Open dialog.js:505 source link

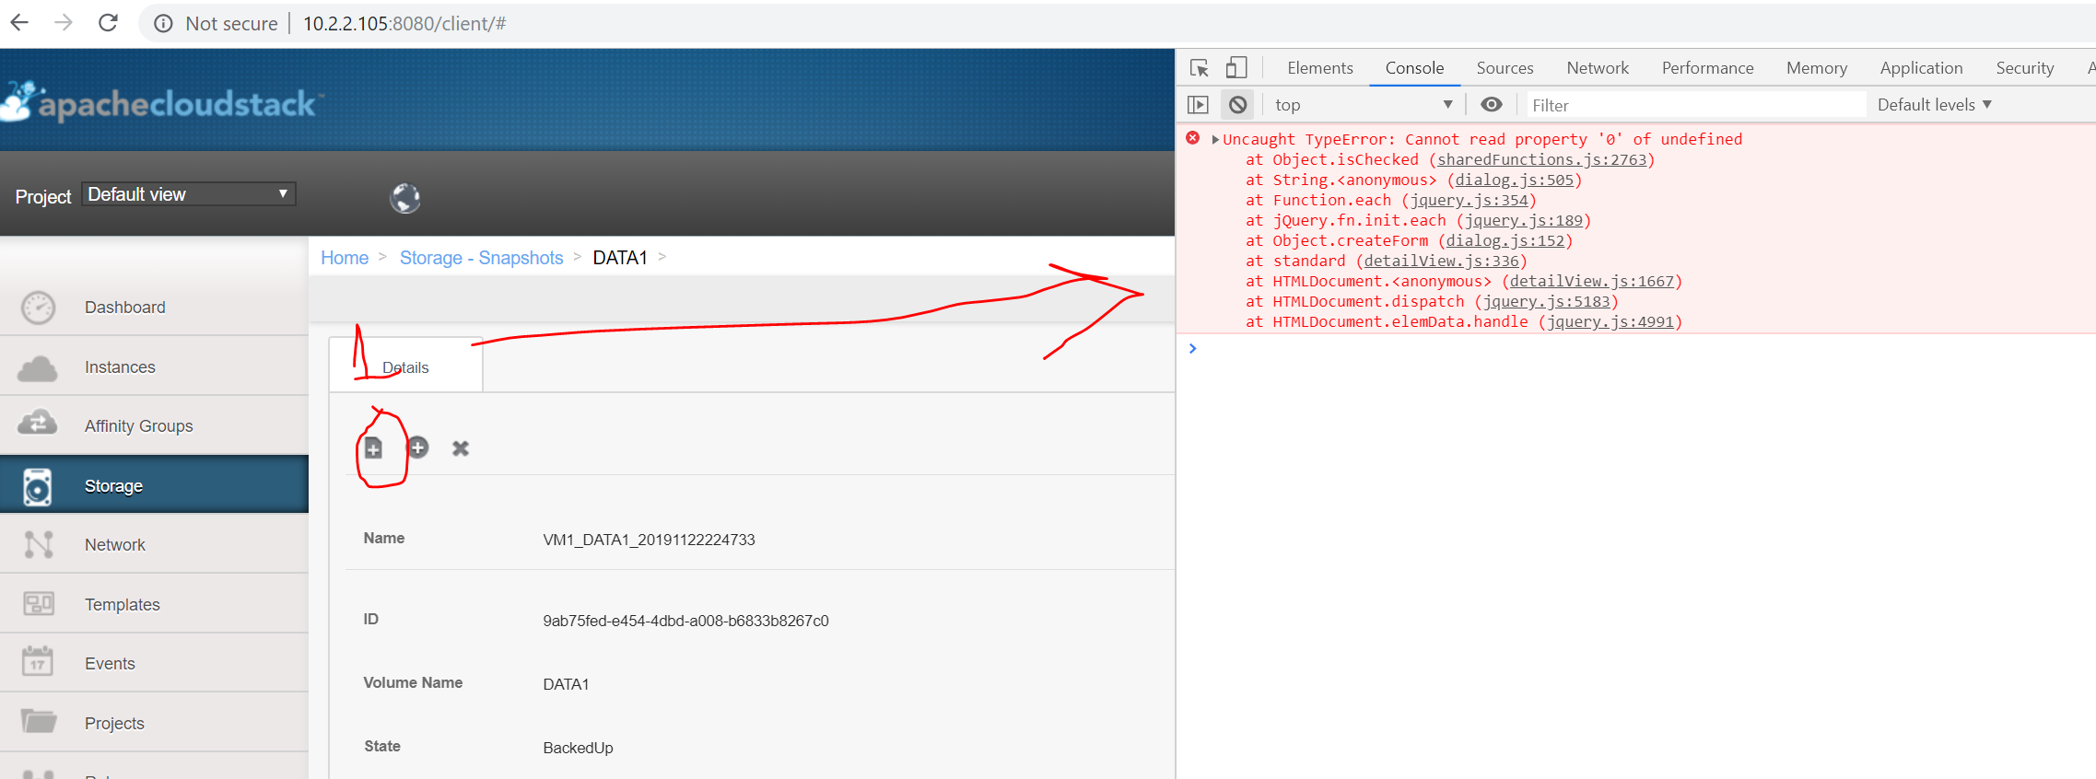1515,180
